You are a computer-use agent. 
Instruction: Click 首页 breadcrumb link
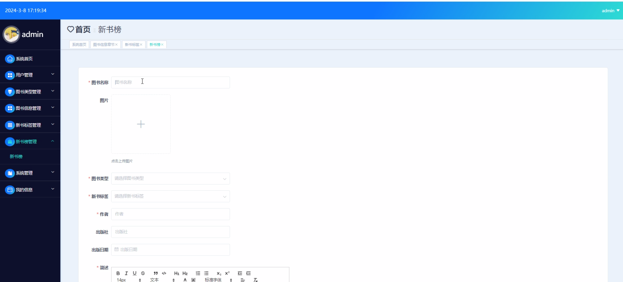click(x=83, y=29)
